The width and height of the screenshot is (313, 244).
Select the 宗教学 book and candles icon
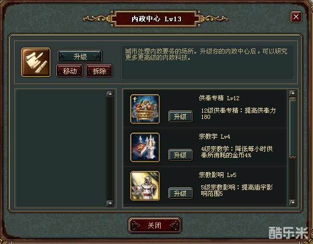click(145, 147)
